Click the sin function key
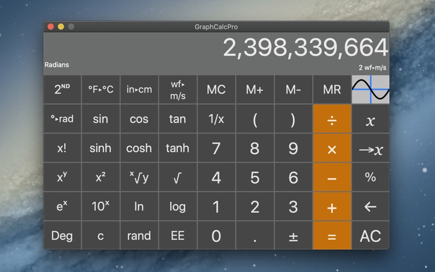This screenshot has height=272, width=435. 101,119
